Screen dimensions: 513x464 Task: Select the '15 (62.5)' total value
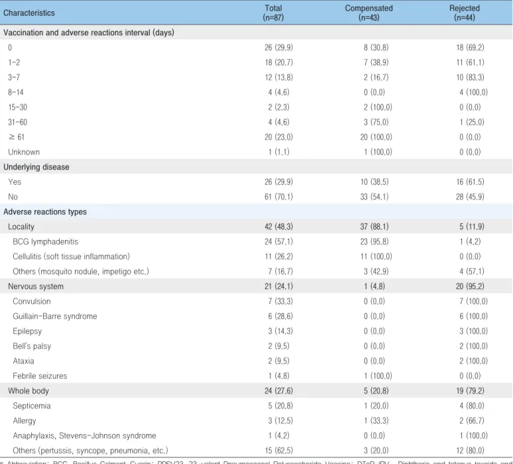pos(279,451)
